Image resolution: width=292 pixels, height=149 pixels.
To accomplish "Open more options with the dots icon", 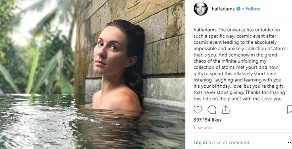I will [289, 143].
